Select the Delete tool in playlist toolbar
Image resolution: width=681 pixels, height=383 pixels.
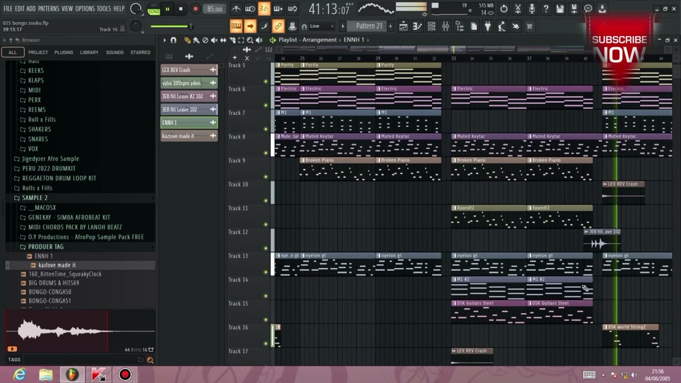tap(205, 40)
